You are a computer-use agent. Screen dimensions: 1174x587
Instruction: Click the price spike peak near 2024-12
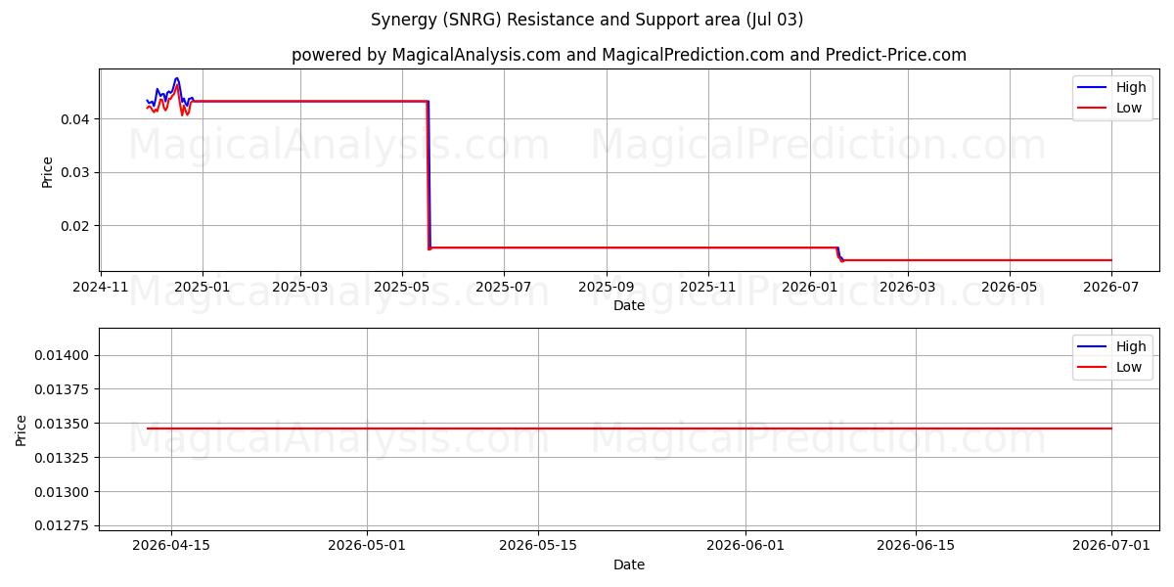click(176, 79)
